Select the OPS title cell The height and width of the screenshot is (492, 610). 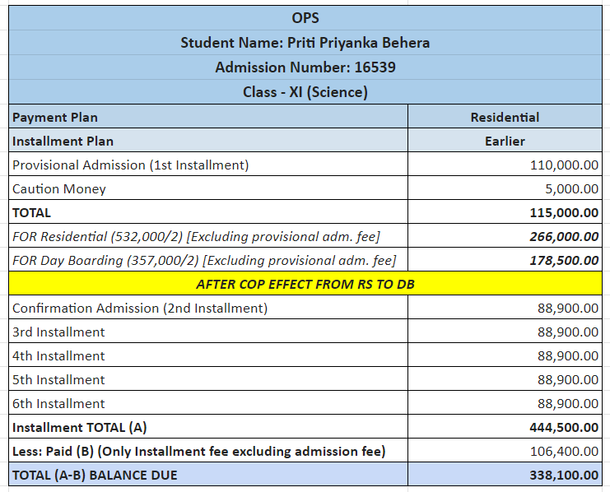point(305,17)
